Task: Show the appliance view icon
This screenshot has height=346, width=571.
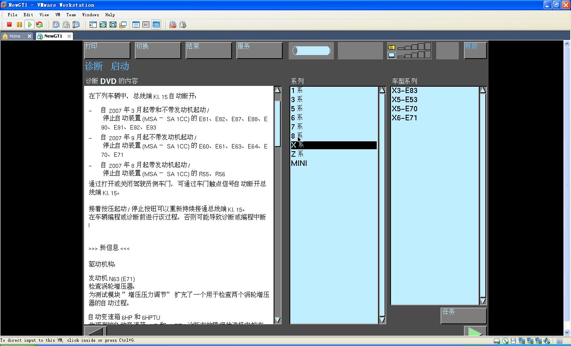Action: coord(146,25)
